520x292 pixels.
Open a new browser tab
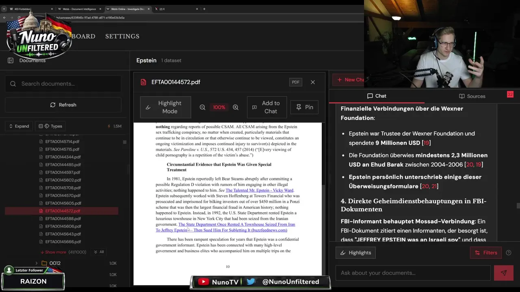click(204, 9)
